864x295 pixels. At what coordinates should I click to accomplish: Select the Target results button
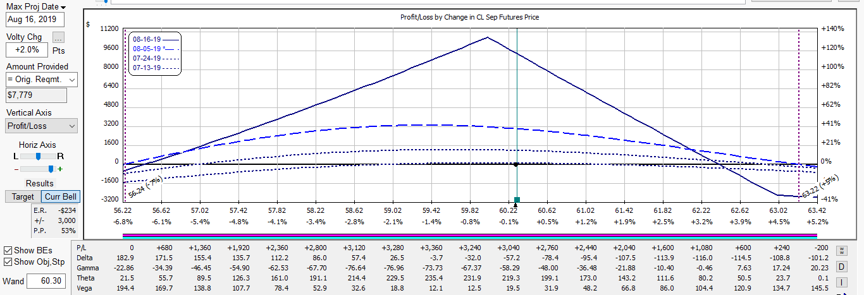[23, 197]
